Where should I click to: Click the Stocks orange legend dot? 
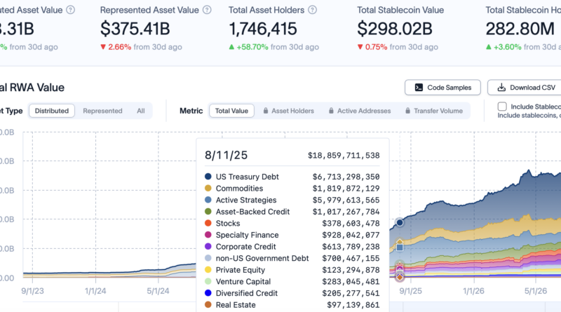click(x=208, y=223)
